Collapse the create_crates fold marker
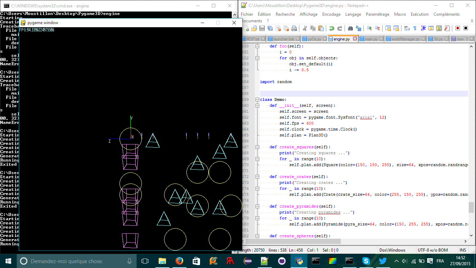Viewport: 476px width, 268px height. [x=257, y=177]
